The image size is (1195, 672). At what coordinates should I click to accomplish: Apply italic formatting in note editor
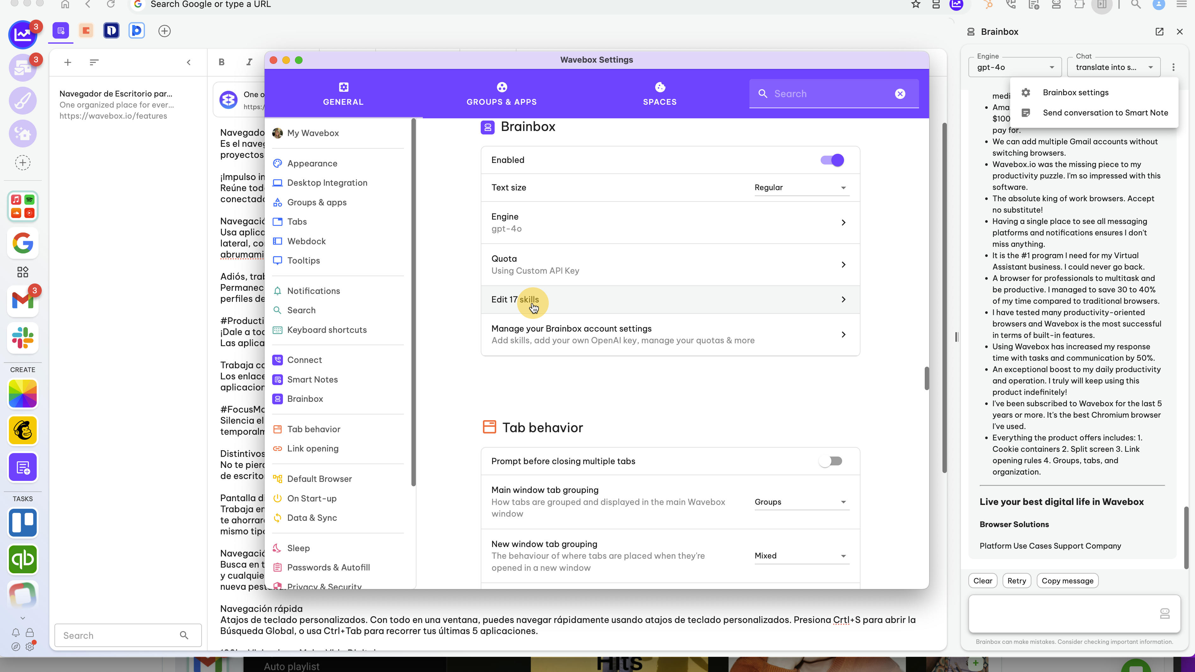[x=249, y=62]
